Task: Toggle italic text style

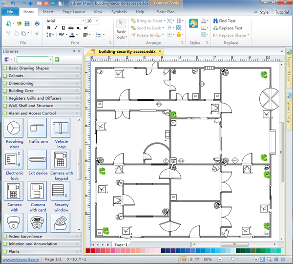Action: click(56, 28)
